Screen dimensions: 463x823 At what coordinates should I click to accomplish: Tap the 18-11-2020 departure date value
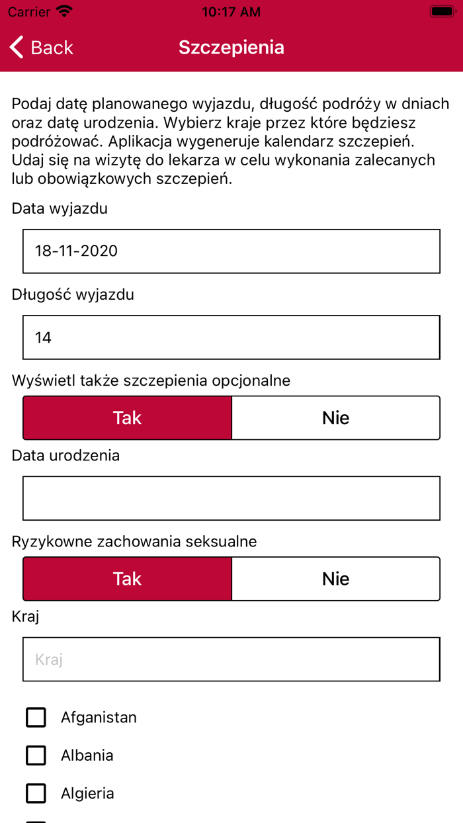click(x=77, y=251)
